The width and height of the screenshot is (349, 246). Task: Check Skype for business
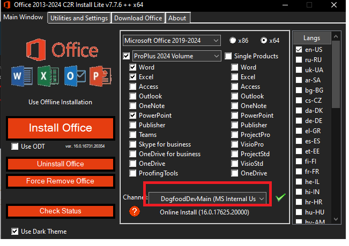(x=132, y=144)
